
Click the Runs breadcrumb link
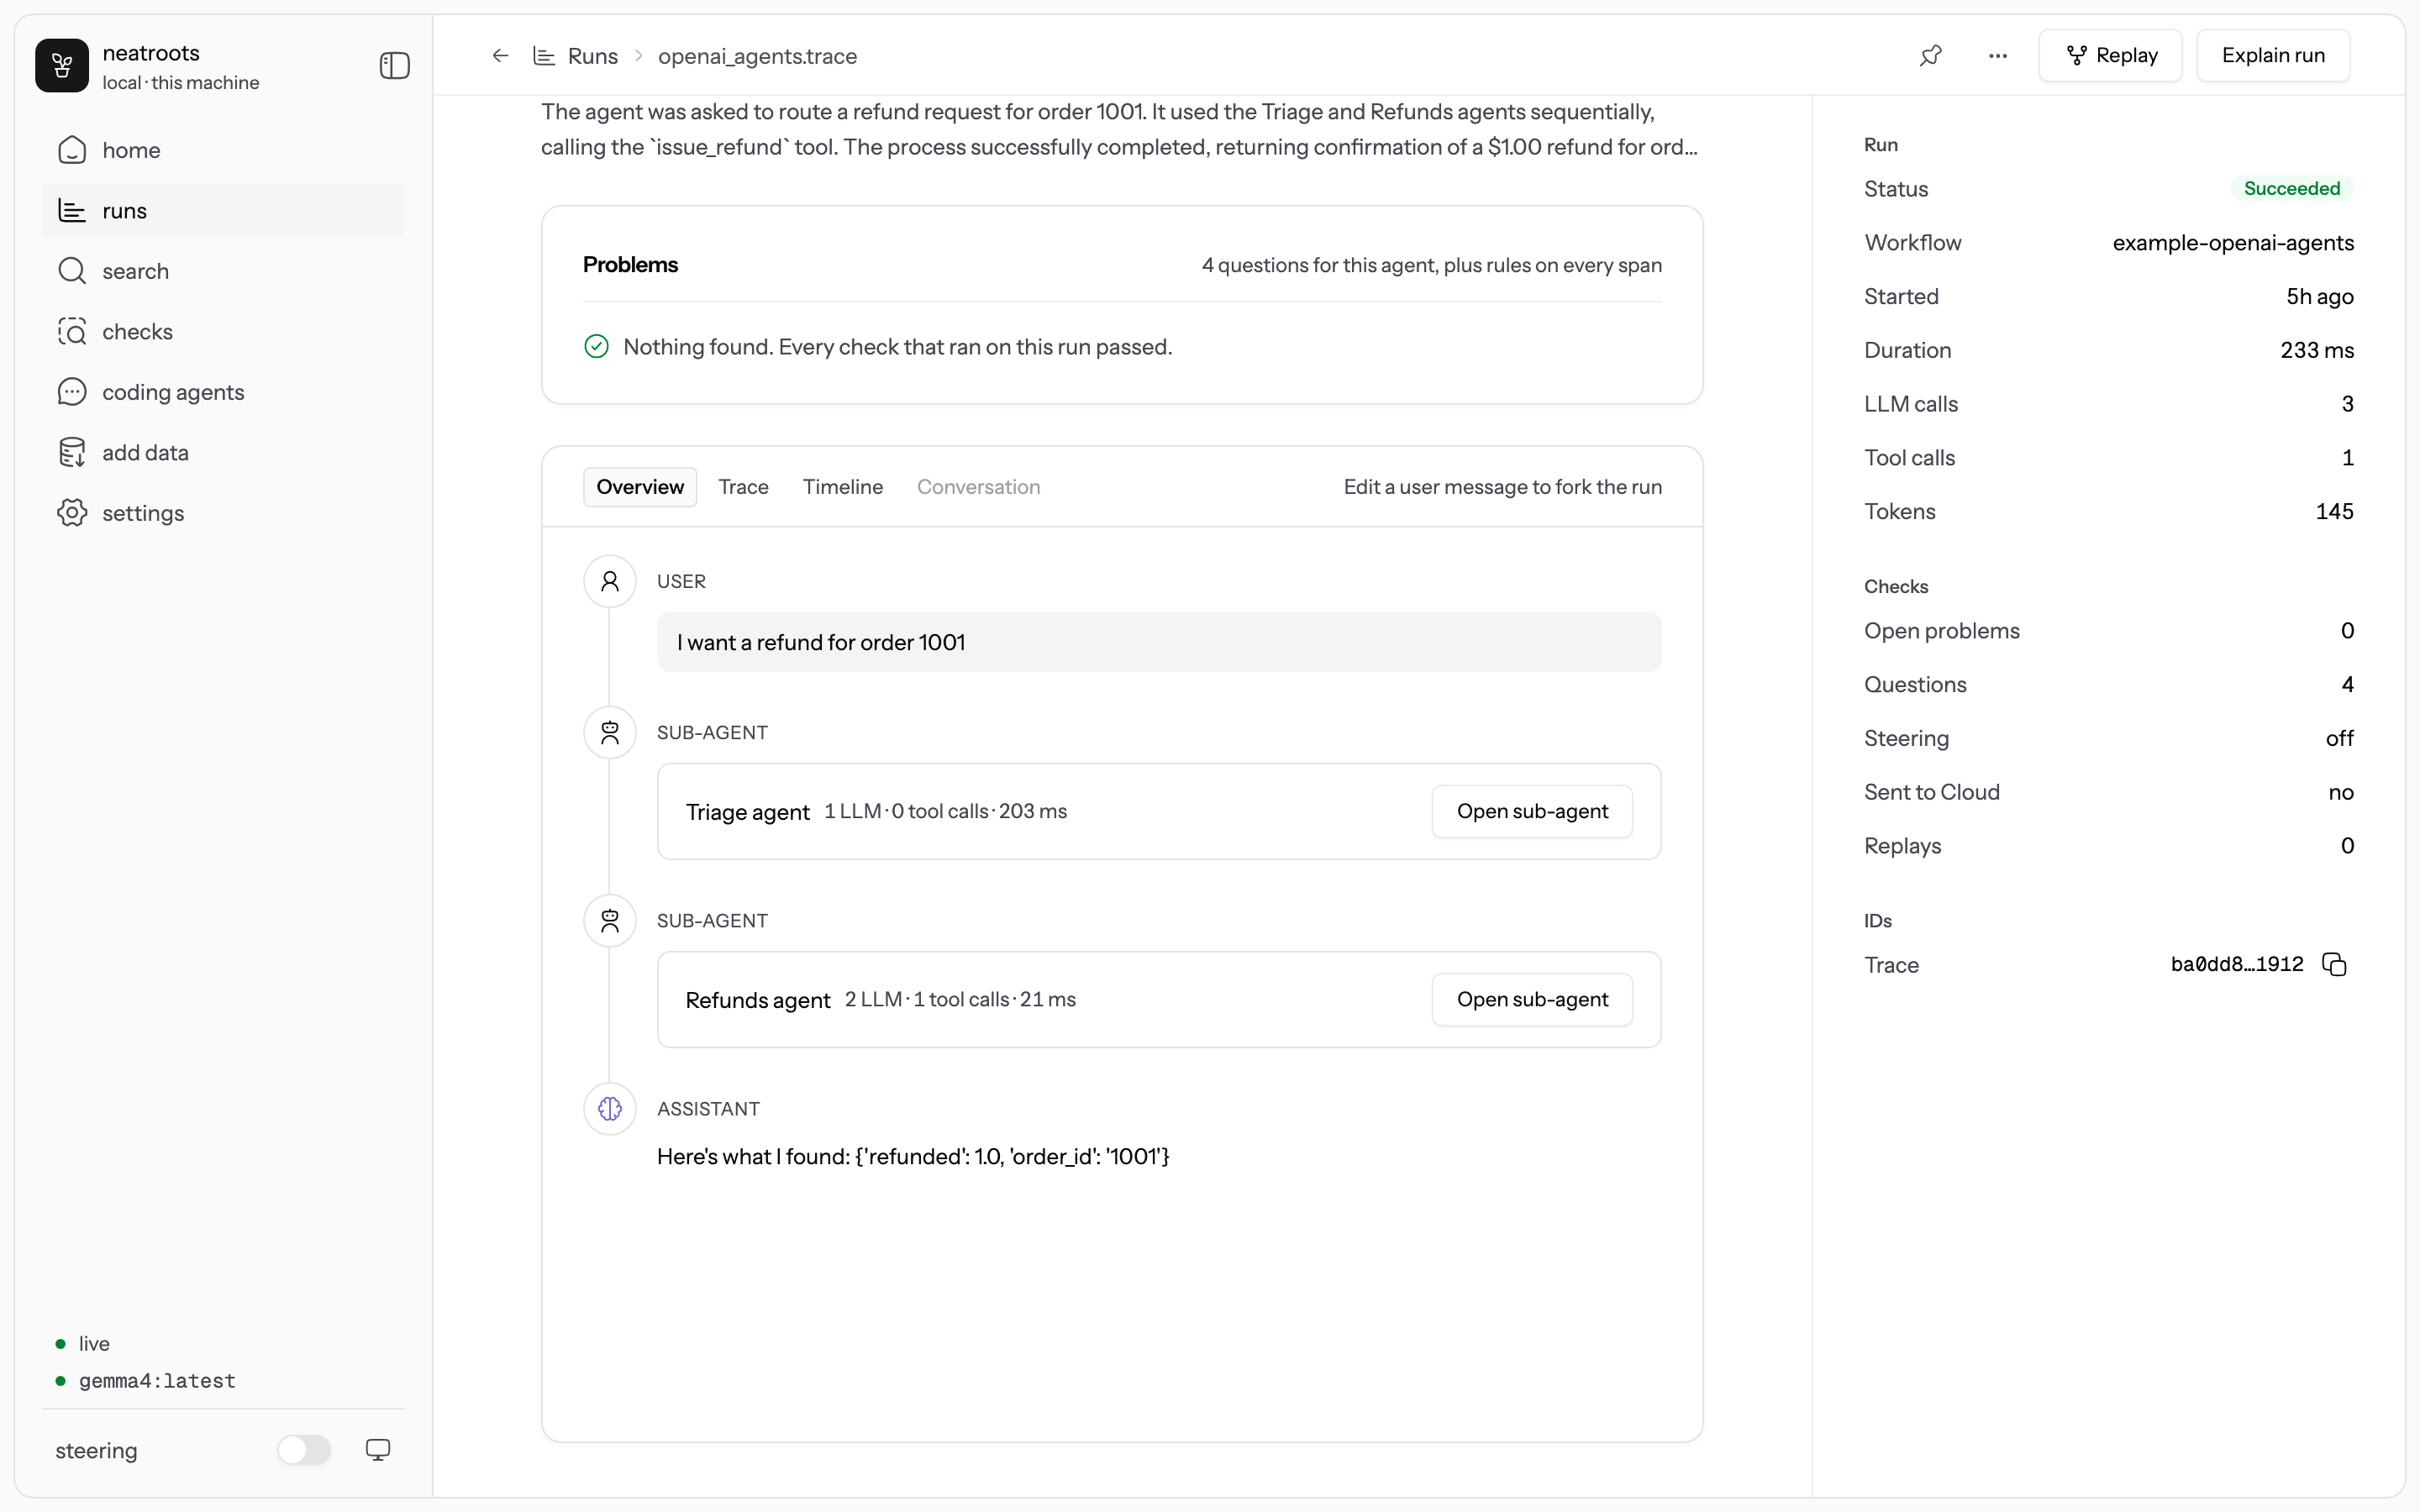[x=592, y=56]
